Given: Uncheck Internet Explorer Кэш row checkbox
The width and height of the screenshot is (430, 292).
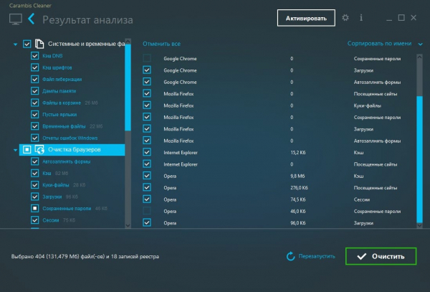Looking at the screenshot, I should point(147,152).
